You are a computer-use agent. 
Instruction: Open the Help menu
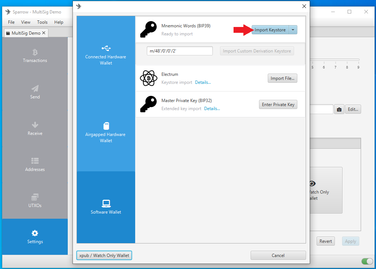coord(59,22)
